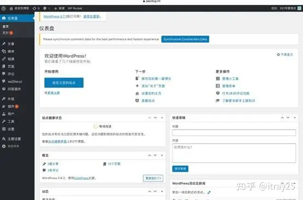Viewport: 303px width, 200px height.
Task: Open the WordPress logo menu in admin bar
Action: click(x=4, y=9)
